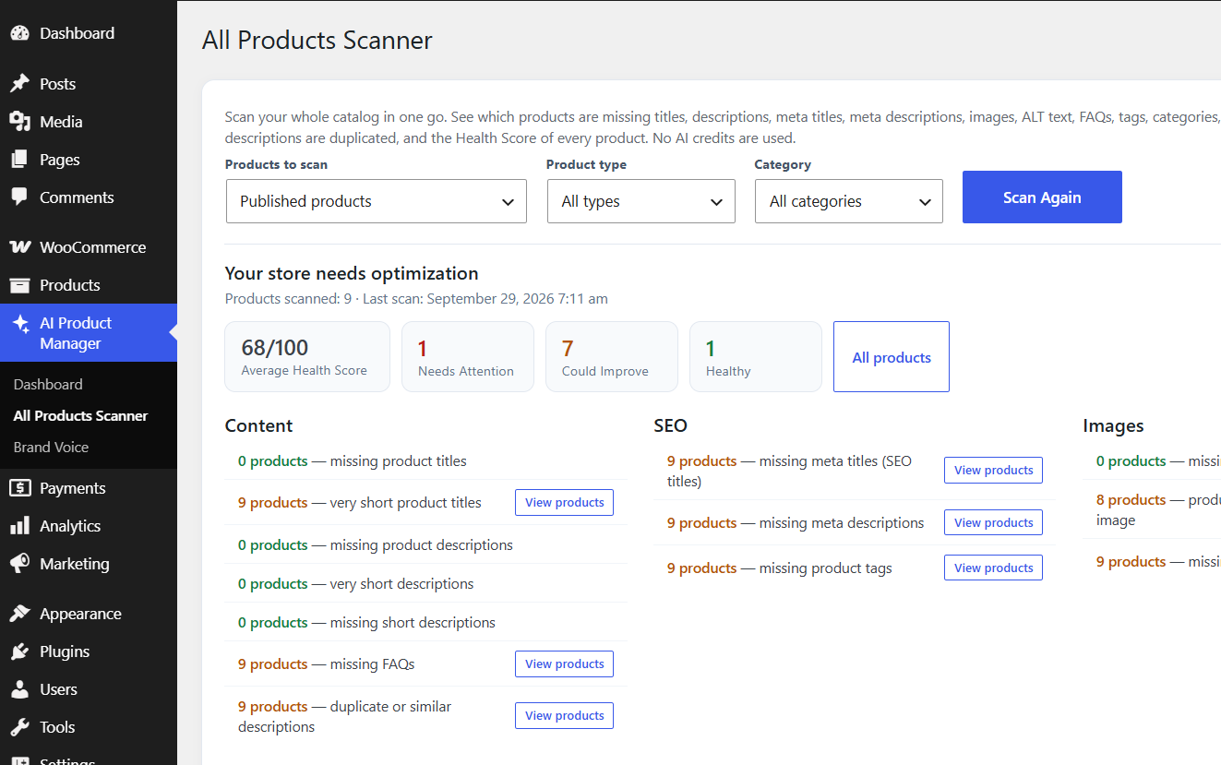View products with very short product titles
This screenshot has height=765, width=1221.
(565, 503)
